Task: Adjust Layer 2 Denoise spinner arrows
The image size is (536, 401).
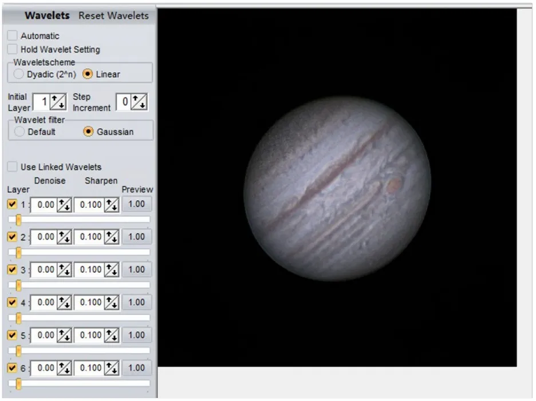Action: coord(64,237)
